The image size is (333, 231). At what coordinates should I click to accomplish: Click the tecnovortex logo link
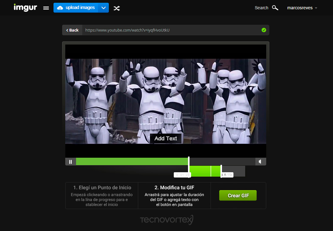click(166, 220)
